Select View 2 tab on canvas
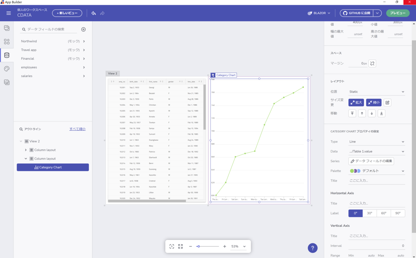 [113, 74]
